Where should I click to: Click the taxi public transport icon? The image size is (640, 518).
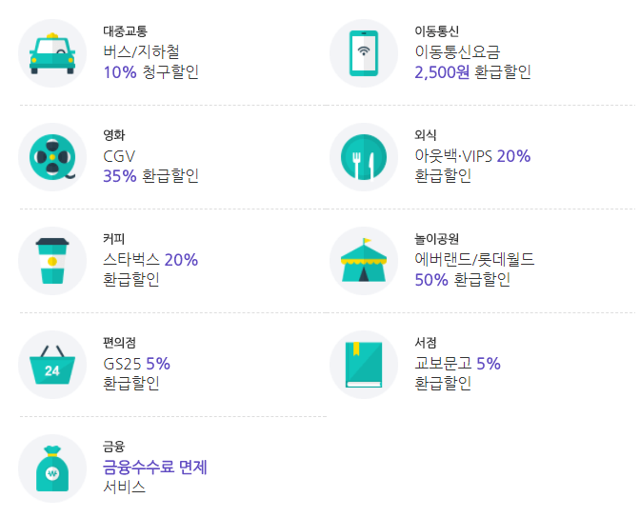(x=52, y=53)
